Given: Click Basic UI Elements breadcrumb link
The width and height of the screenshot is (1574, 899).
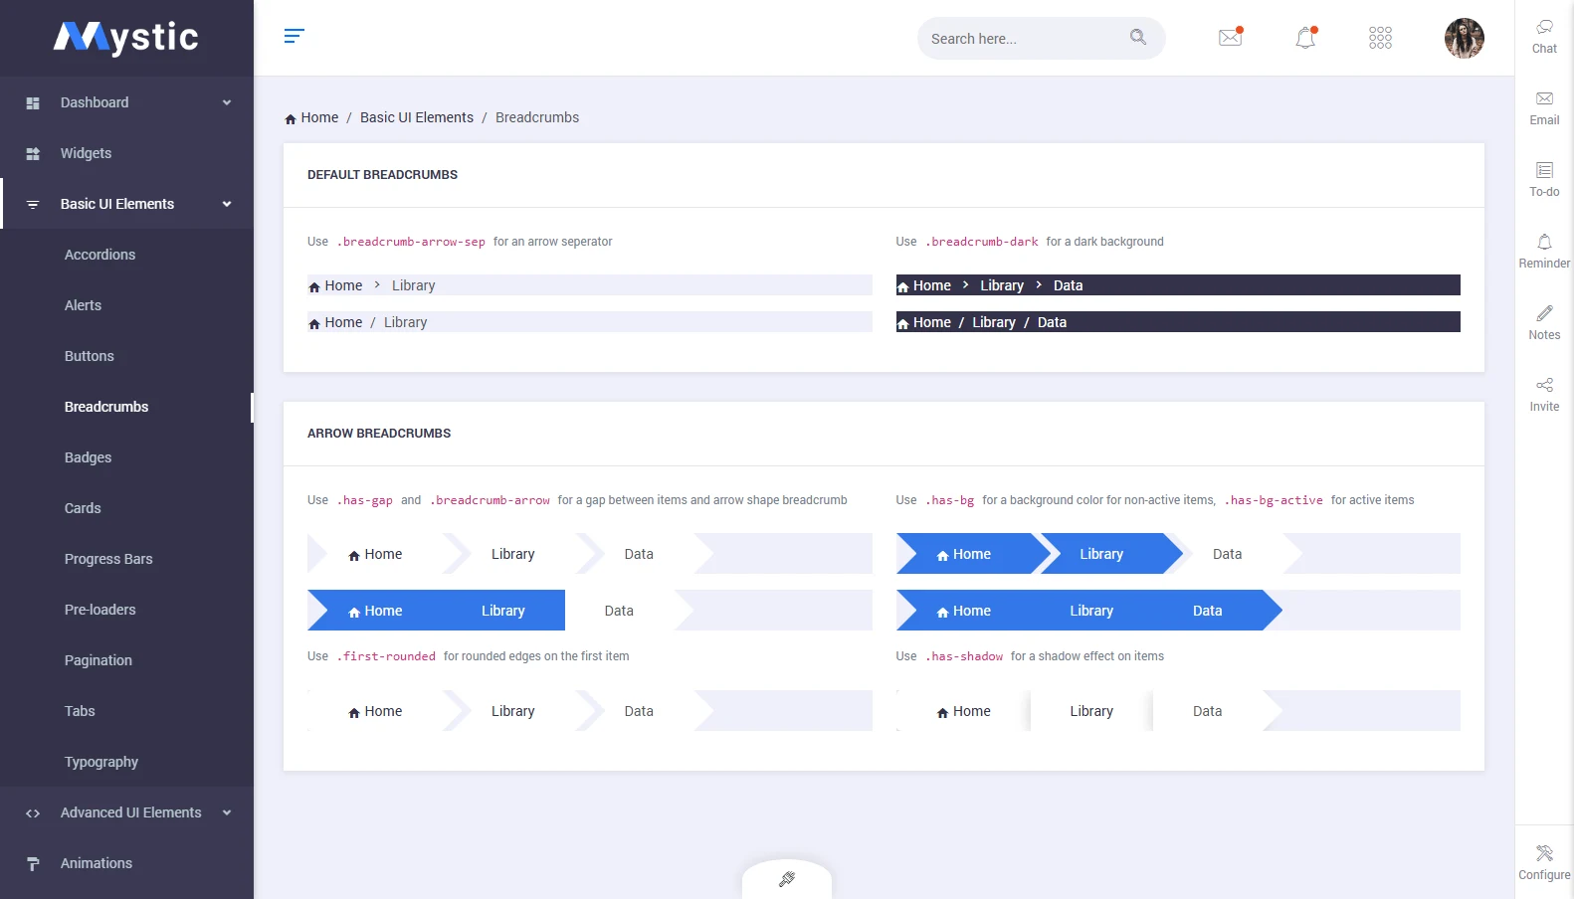Looking at the screenshot, I should coord(416,117).
